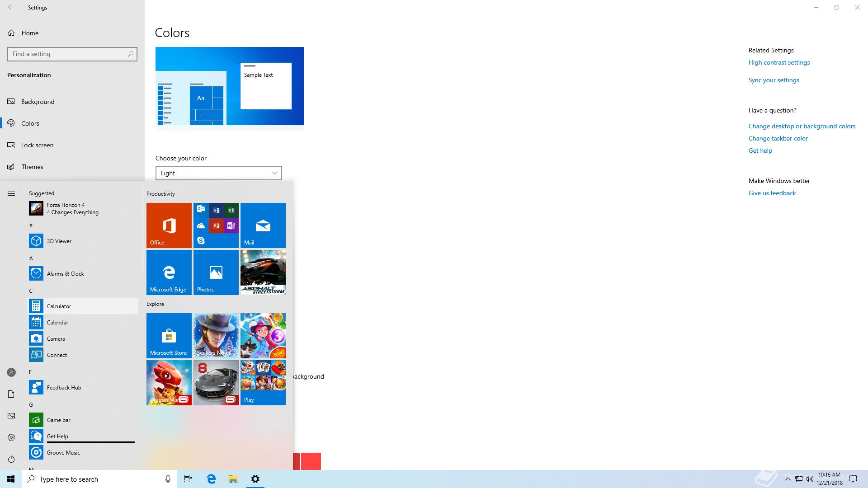
Task: Click Change desktop or background colors link
Action: point(802,126)
